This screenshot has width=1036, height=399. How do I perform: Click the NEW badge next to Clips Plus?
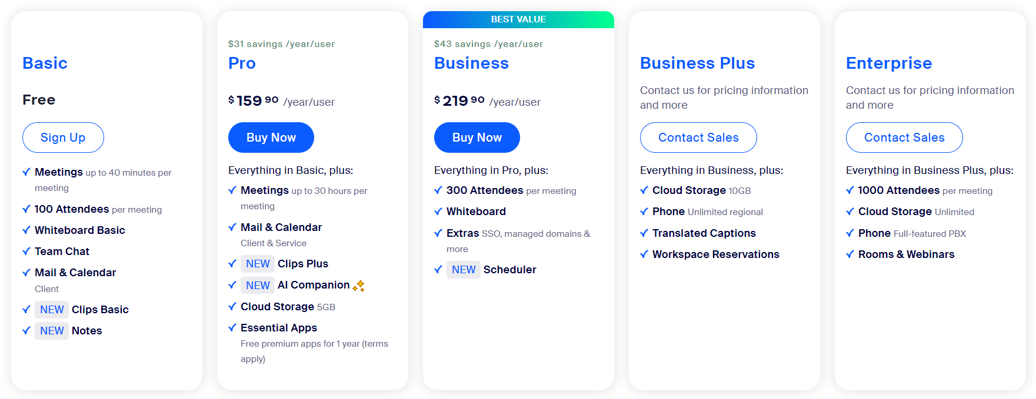pos(258,264)
